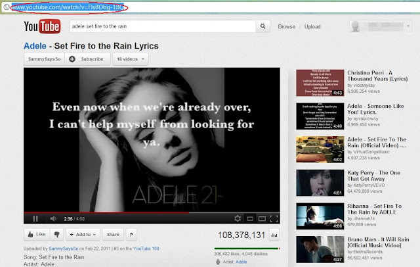
Task: Click the page icon in address bar
Action: click(x=6, y=7)
